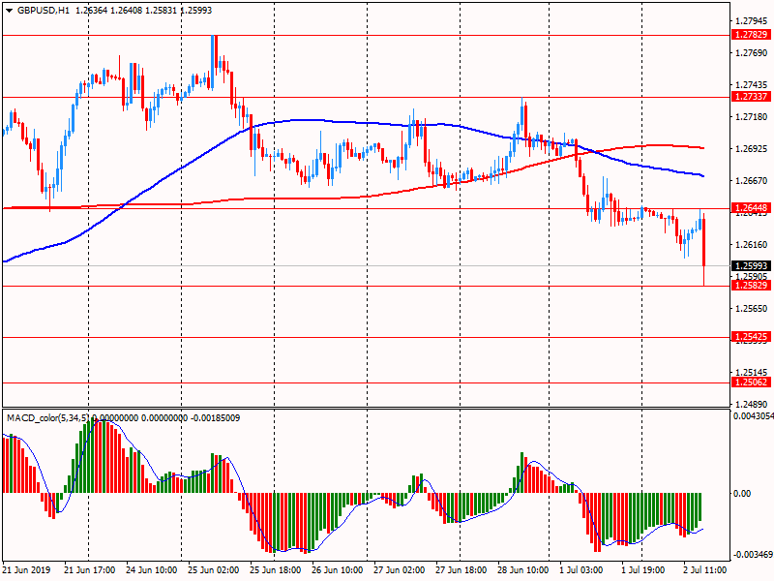Click the 25 Jun 02:00 time label

pos(213,569)
